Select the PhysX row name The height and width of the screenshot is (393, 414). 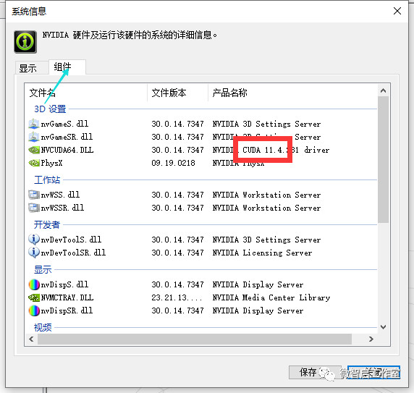[51, 163]
